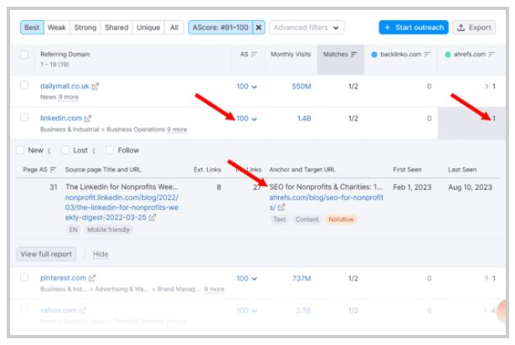Remove the AScore #91-100 filter

pos(259,28)
